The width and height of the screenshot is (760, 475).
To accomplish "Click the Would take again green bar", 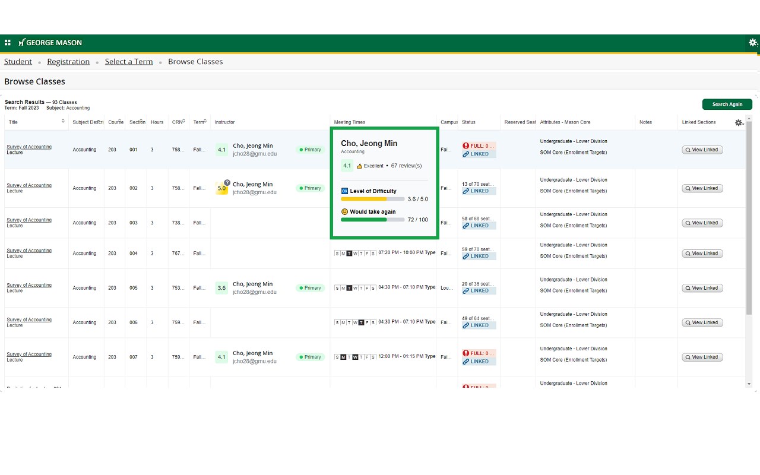I will 364,220.
